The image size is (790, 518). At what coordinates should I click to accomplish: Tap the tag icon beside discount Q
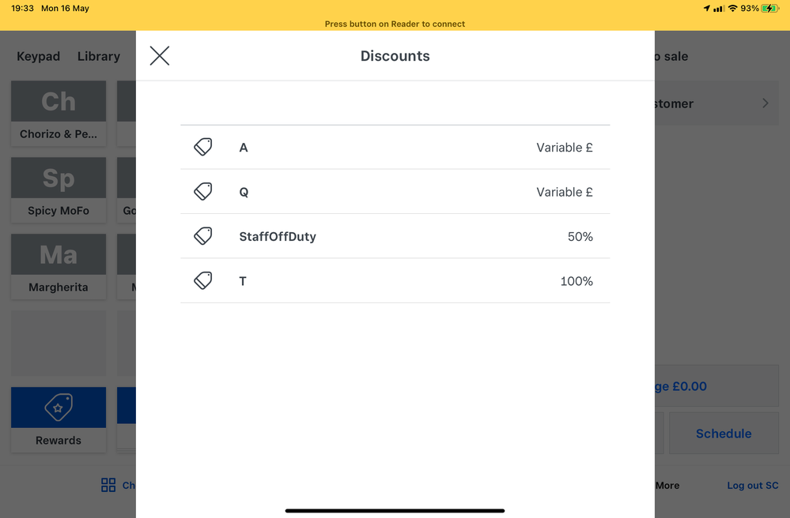[203, 192]
